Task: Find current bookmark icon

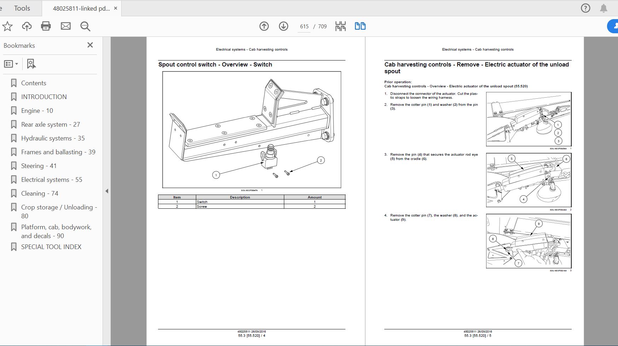Action: click(x=31, y=64)
